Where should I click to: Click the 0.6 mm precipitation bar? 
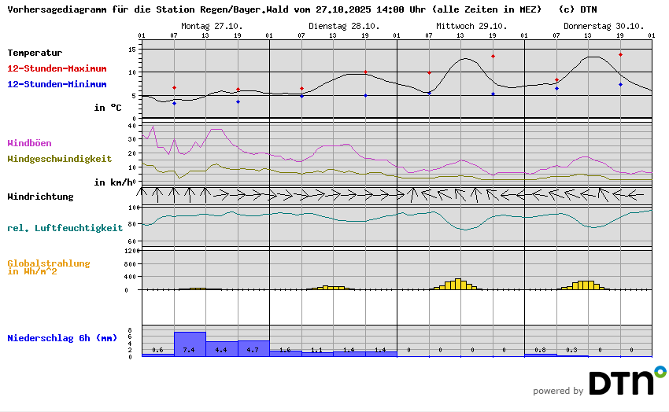[157, 355]
